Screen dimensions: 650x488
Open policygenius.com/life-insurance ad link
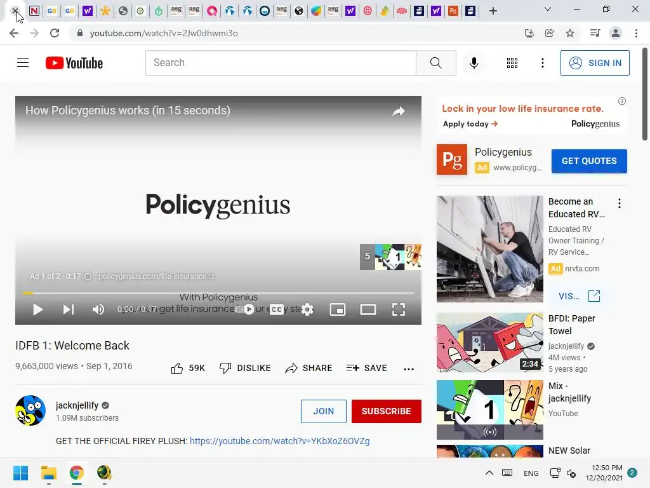156,276
